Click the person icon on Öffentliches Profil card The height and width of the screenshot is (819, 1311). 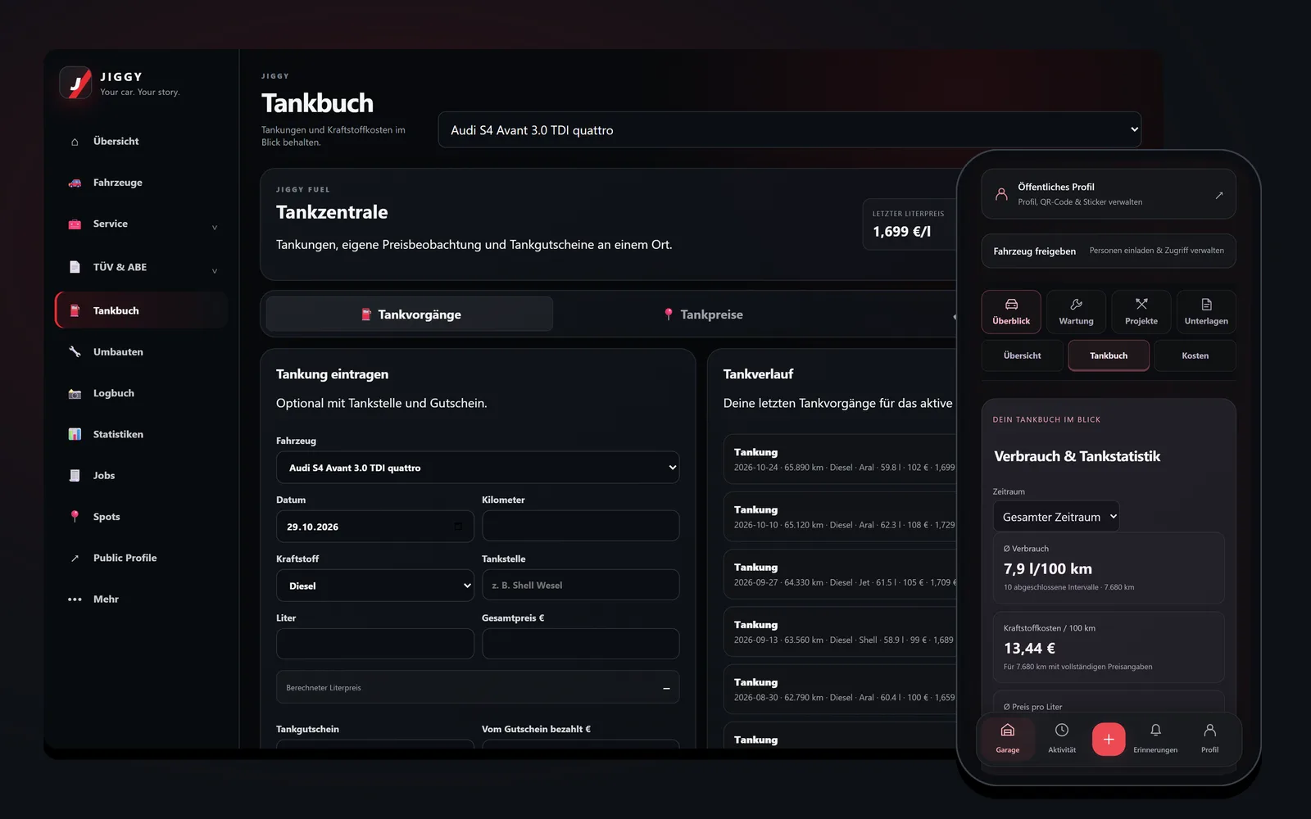click(x=1001, y=194)
